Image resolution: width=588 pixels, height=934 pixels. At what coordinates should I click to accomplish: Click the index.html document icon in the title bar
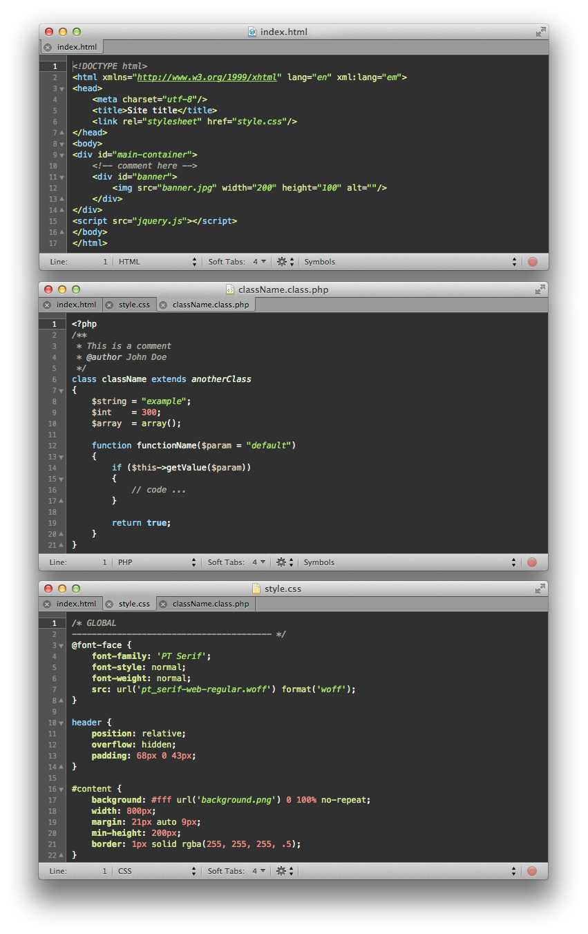pos(252,32)
